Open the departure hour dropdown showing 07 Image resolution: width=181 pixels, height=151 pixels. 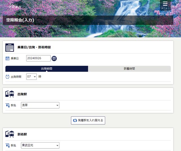(31, 76)
